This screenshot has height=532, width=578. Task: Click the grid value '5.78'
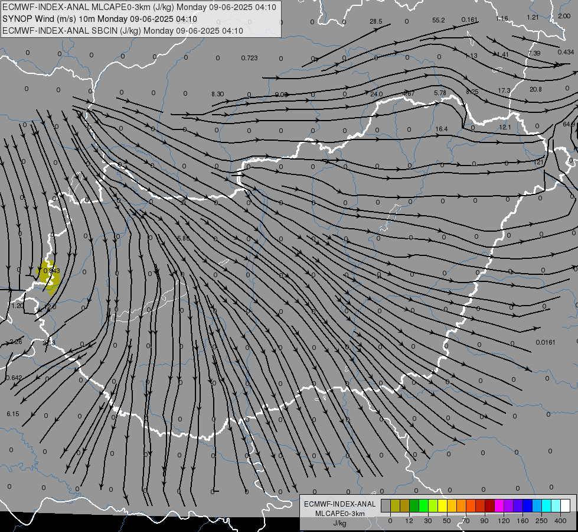440,93
